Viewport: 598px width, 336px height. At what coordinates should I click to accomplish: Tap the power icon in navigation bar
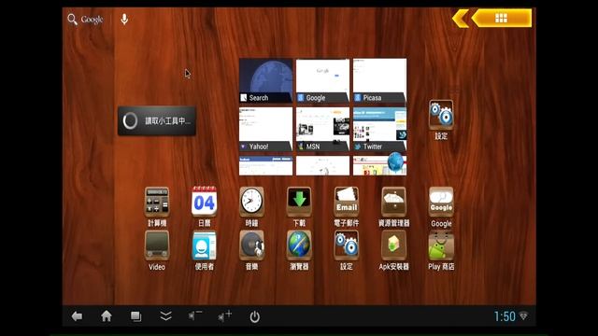point(254,316)
